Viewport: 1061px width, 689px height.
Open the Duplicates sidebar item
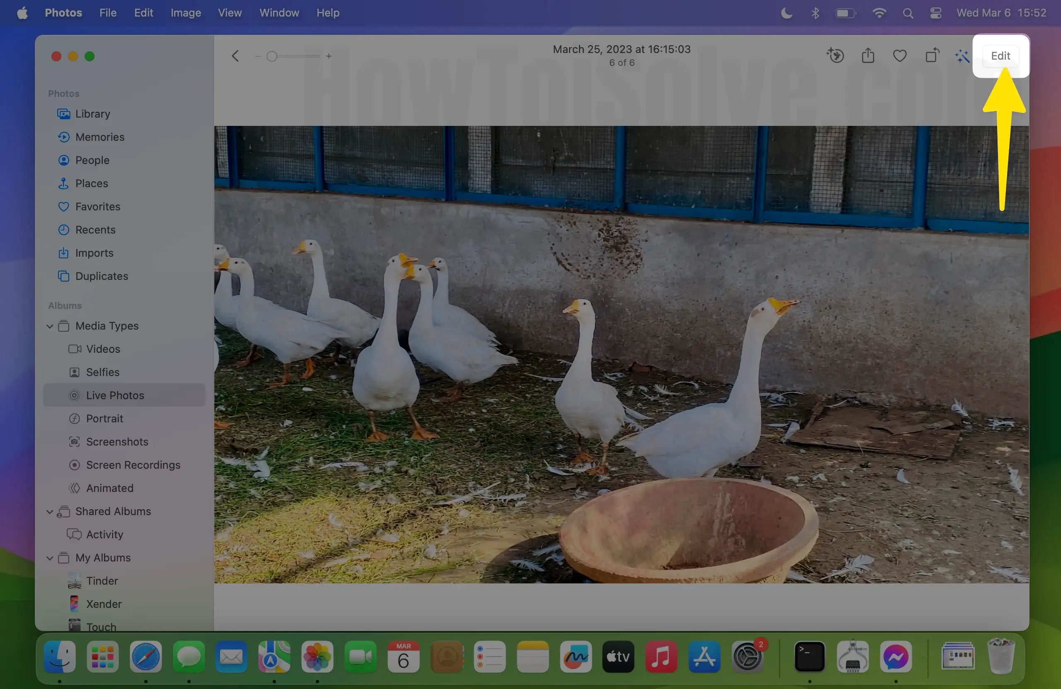[x=101, y=276]
